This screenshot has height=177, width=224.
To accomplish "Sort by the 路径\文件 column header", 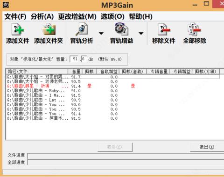I will (x=37, y=71).
